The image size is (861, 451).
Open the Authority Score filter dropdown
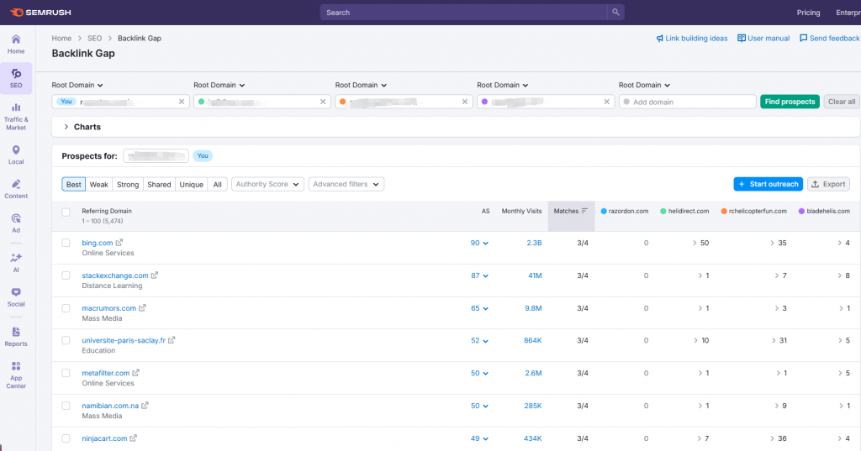pos(267,185)
